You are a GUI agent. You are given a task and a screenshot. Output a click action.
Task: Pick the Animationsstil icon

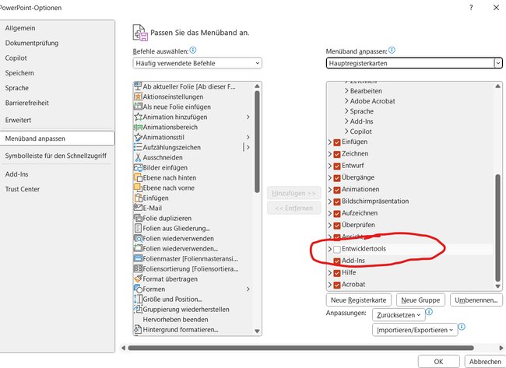[138, 137]
